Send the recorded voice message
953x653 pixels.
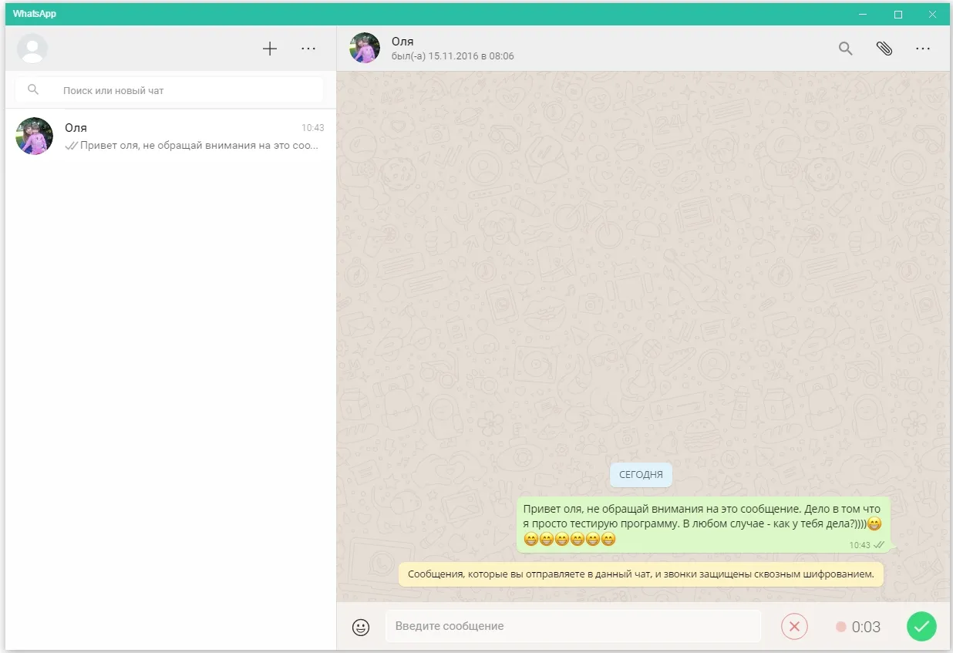pyautogui.click(x=921, y=626)
